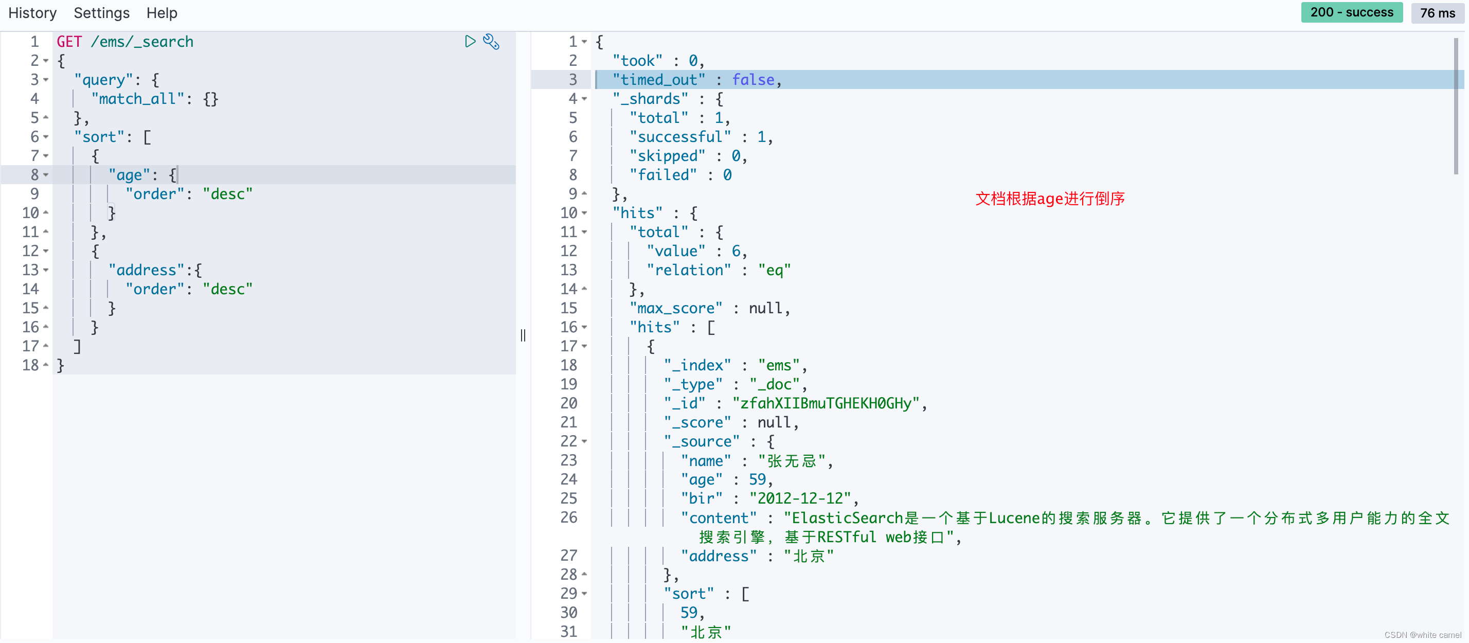Click the "_id" zfahXIIBmuTGHEKH0GHy value
This screenshot has height=643, width=1469.
click(x=826, y=403)
